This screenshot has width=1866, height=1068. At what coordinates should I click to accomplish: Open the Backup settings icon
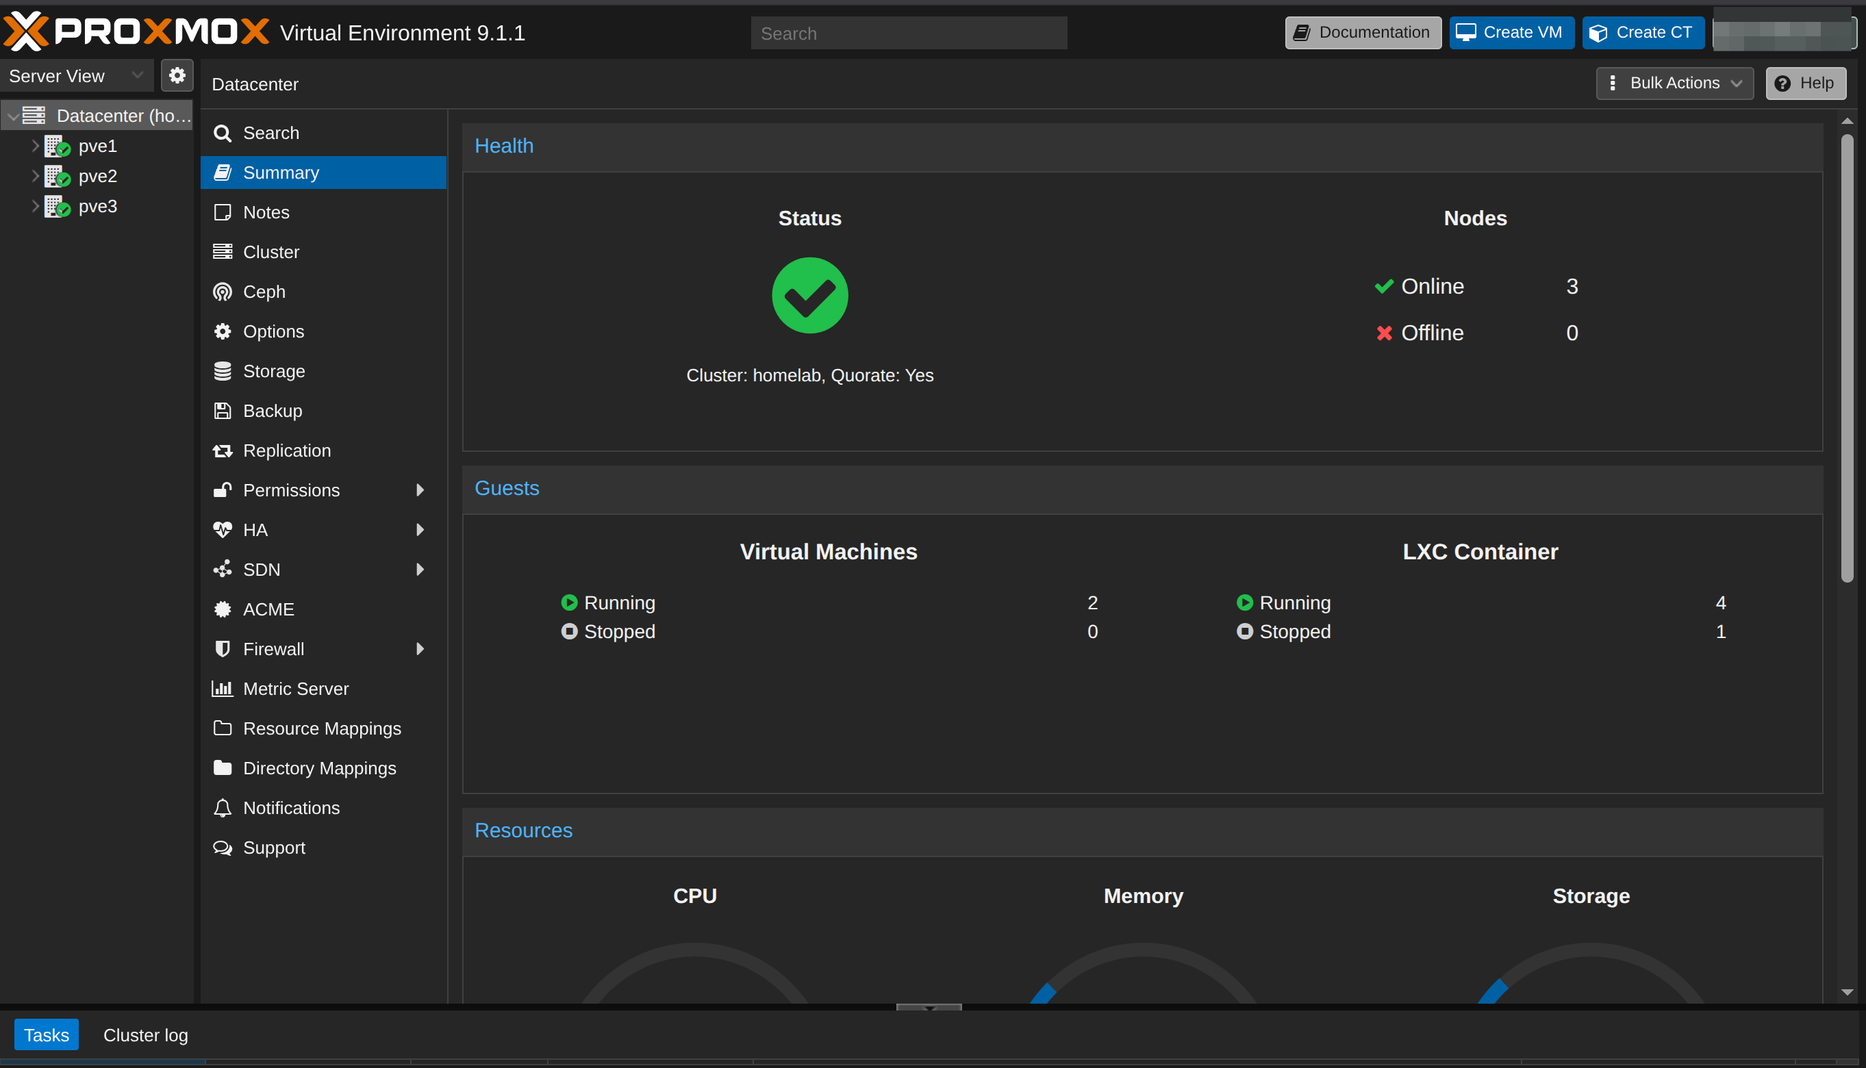223,410
